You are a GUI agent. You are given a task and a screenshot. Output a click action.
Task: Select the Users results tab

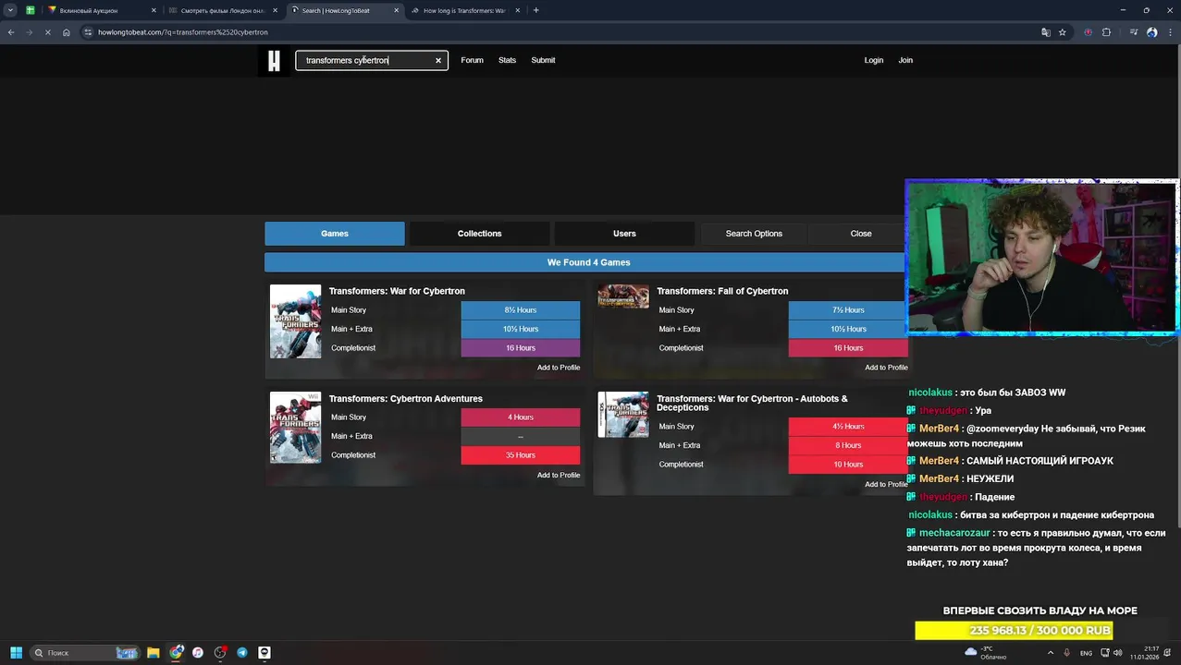pos(624,234)
